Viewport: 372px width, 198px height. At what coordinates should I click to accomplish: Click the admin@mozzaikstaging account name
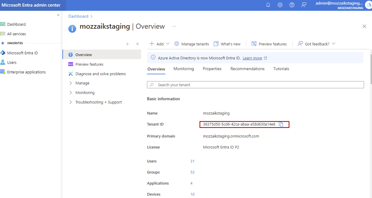[339, 4]
